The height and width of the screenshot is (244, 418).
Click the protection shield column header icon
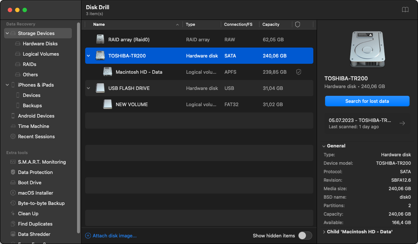pyautogui.click(x=298, y=25)
